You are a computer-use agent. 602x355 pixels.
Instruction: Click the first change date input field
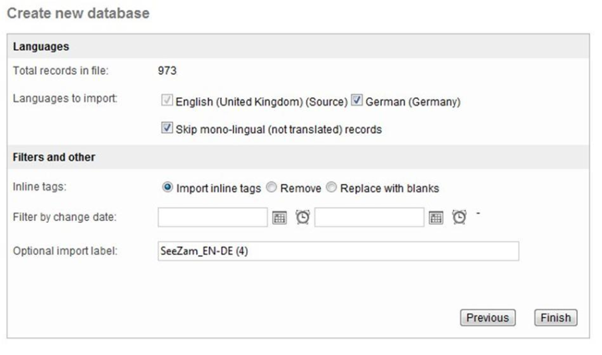click(x=213, y=218)
